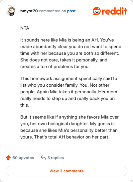Collapse the comment via the vertical thread line
133x182 pixels.
11,83
